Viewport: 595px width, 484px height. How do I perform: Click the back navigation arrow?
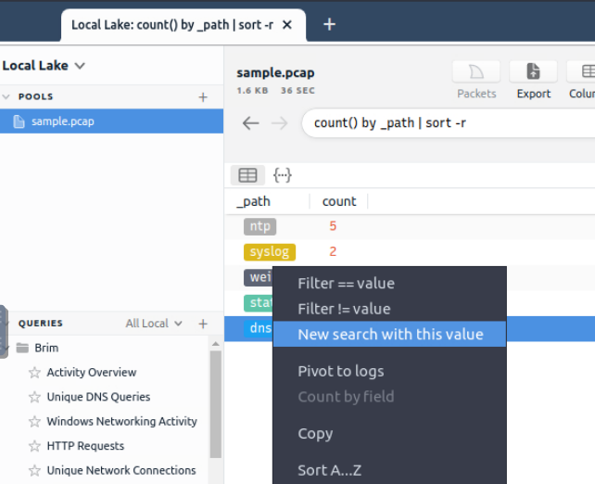tap(249, 122)
